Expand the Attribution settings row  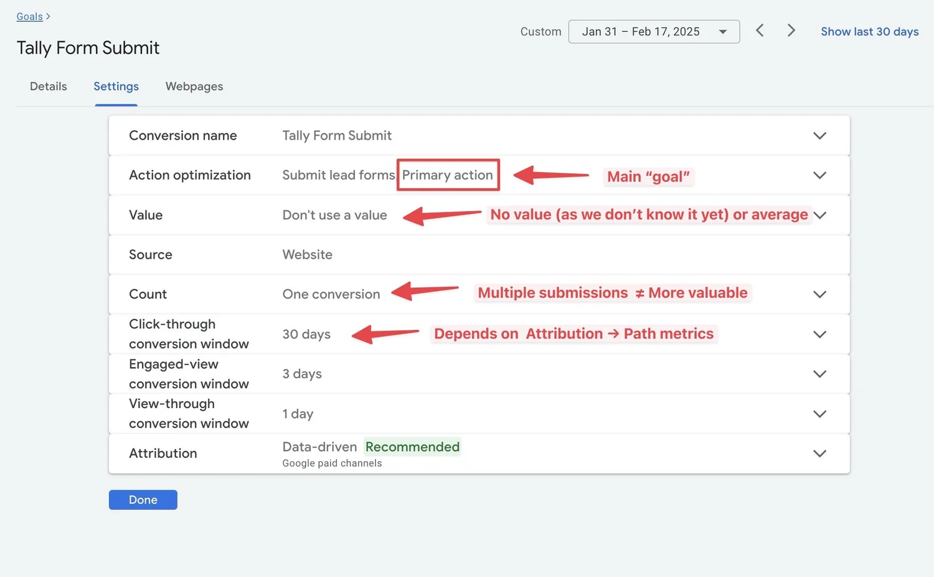(819, 454)
